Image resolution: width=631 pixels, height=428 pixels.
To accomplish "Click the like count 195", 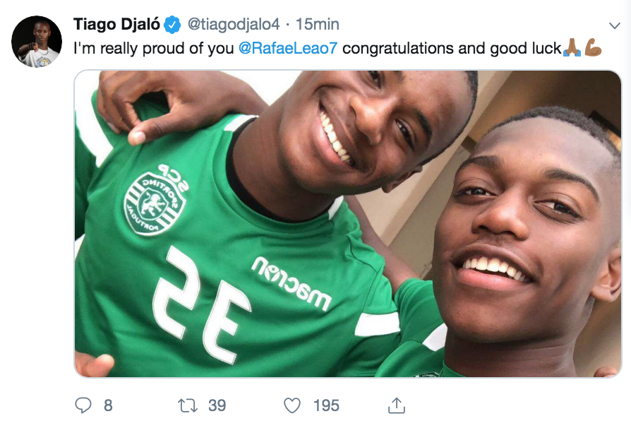I will (x=326, y=405).
